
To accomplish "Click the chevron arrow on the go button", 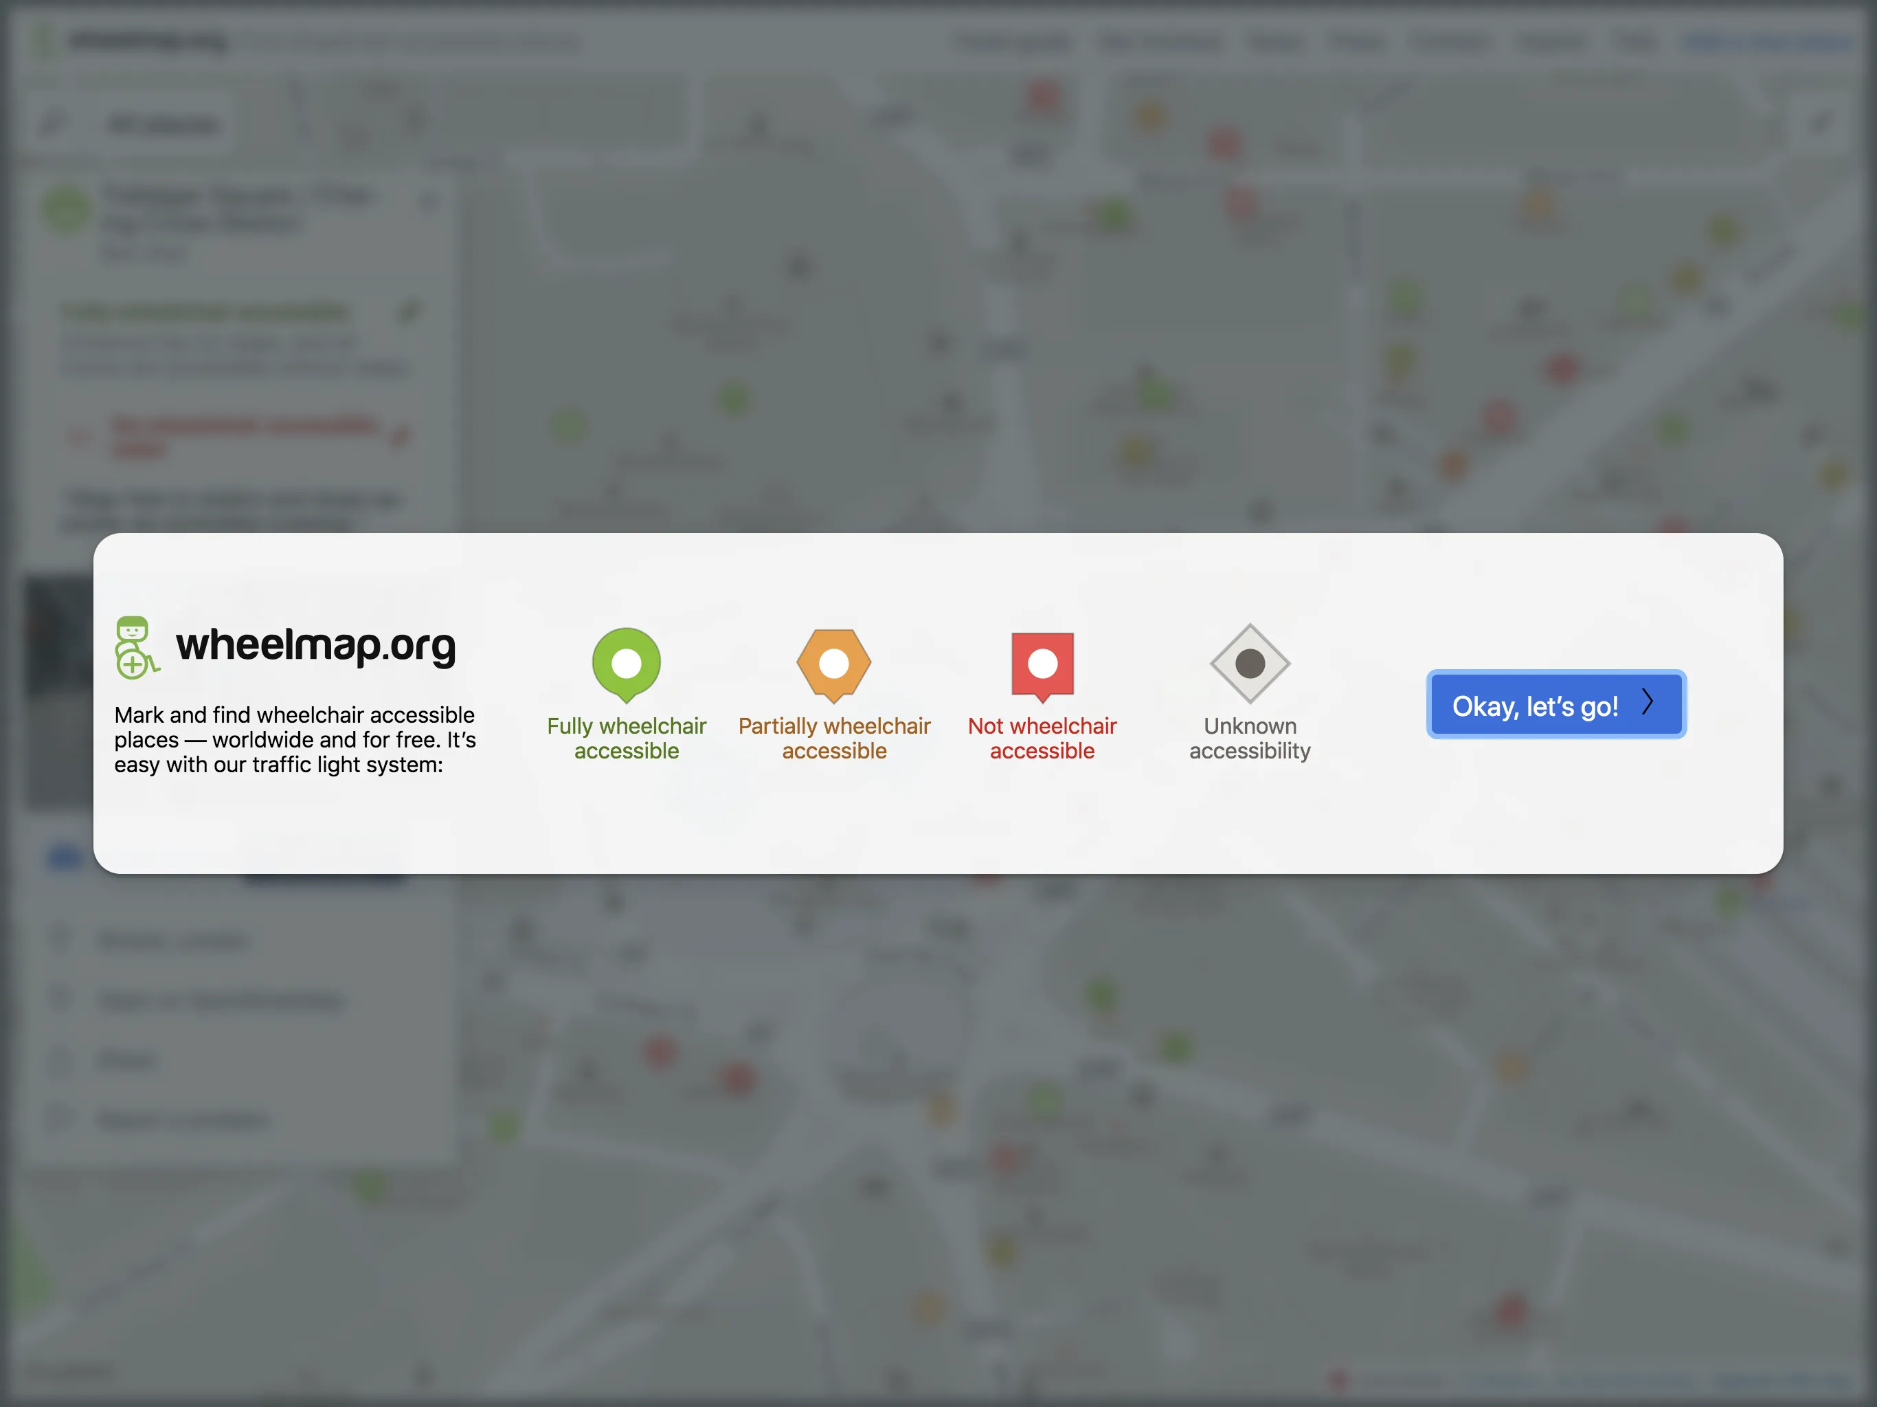I will (x=1647, y=702).
